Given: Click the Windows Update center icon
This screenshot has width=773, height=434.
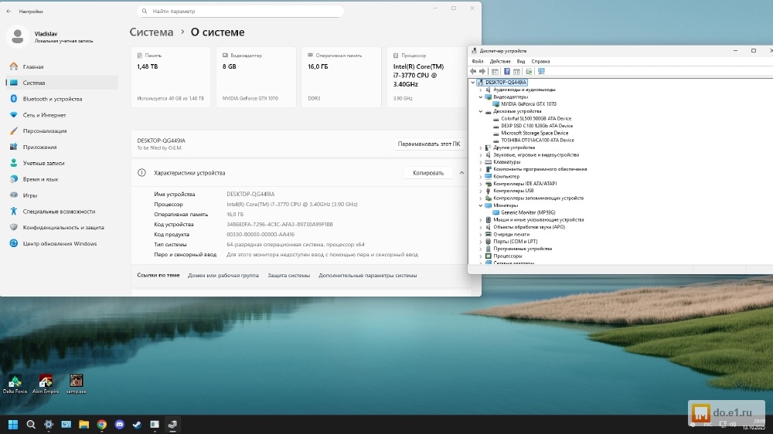Looking at the screenshot, I should click(14, 243).
